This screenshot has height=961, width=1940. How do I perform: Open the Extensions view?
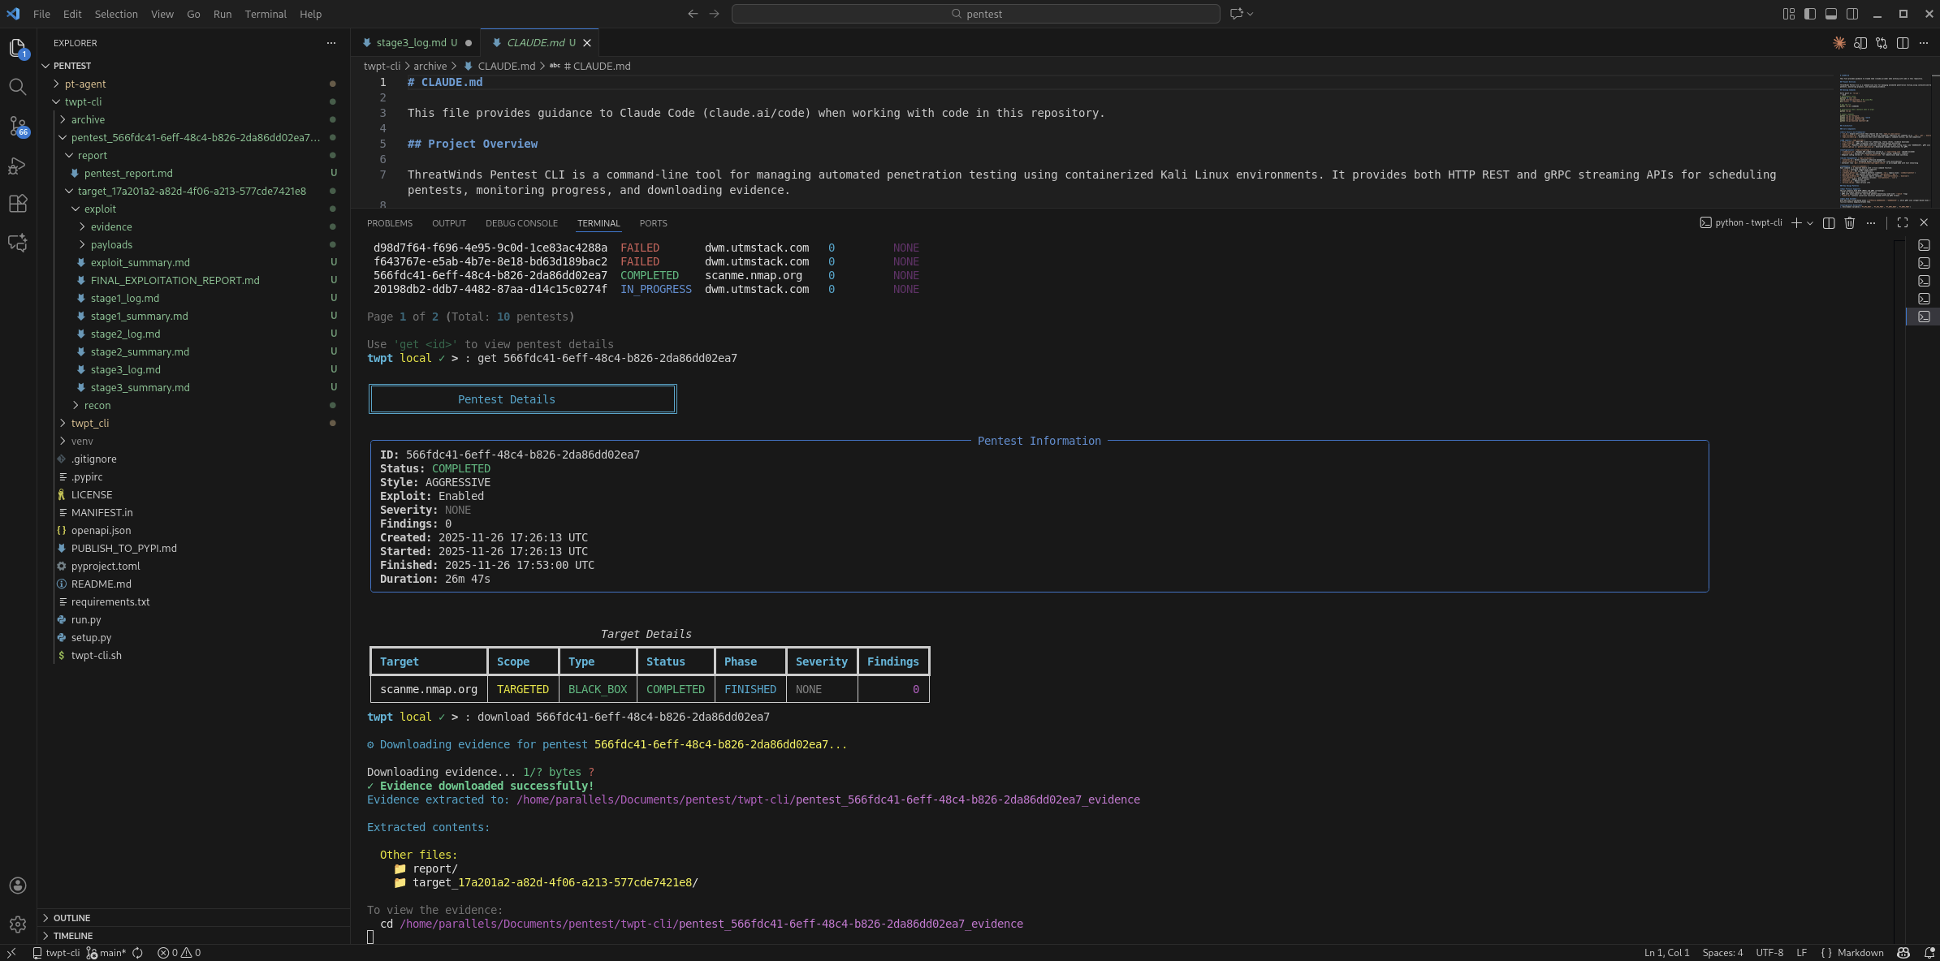click(x=17, y=204)
